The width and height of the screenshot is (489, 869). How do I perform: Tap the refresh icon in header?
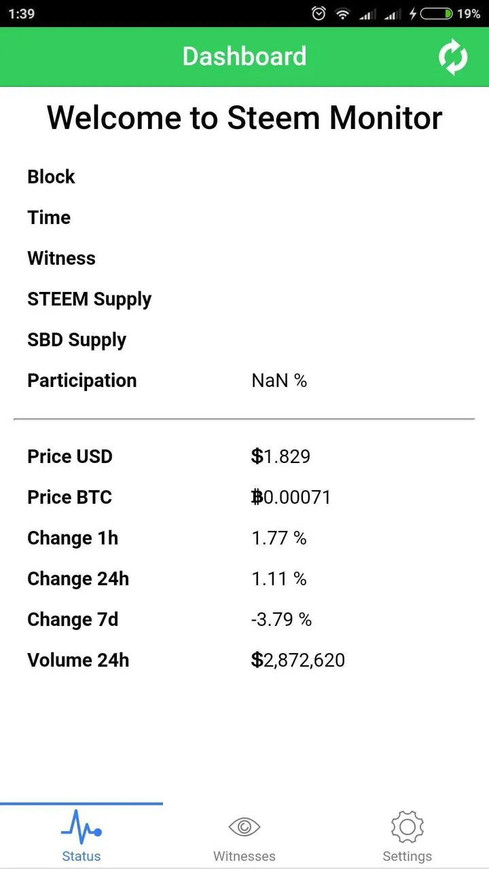(x=453, y=57)
